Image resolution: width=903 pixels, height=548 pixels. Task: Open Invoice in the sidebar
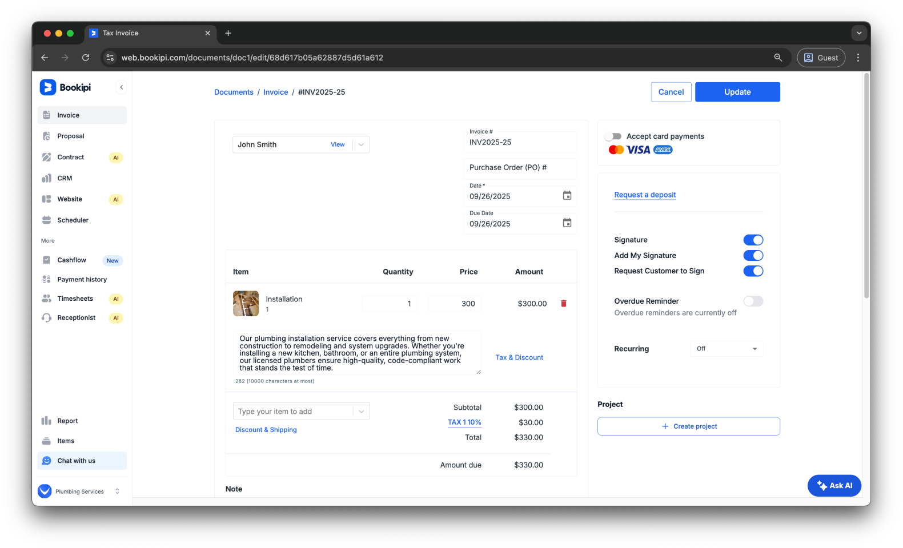click(82, 115)
